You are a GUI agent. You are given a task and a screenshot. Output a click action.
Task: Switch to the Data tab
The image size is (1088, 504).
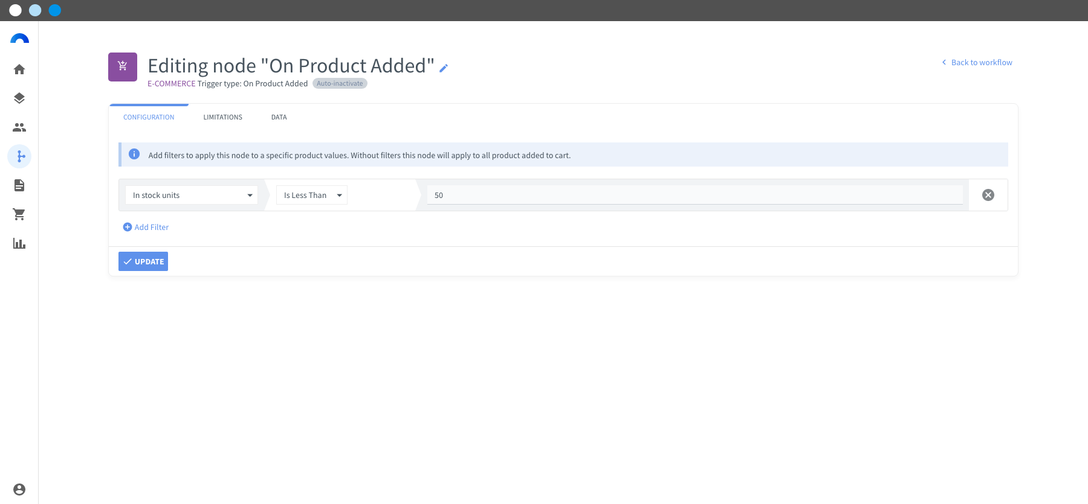279,117
